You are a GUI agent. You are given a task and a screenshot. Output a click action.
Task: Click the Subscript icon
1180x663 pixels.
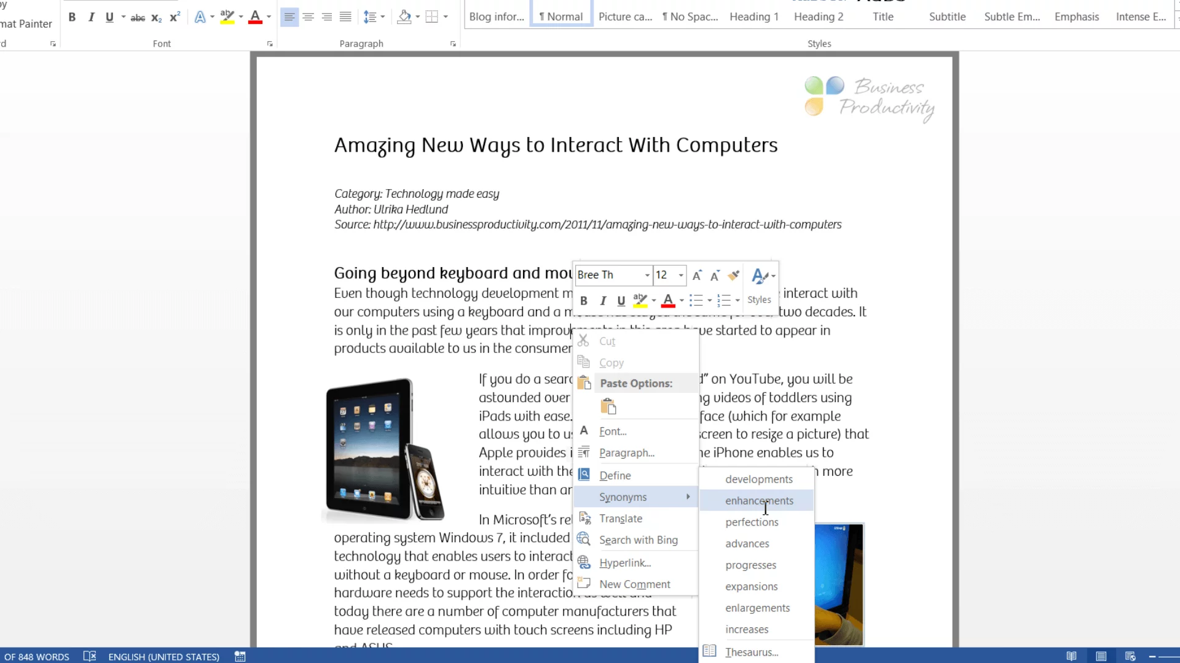point(156,18)
